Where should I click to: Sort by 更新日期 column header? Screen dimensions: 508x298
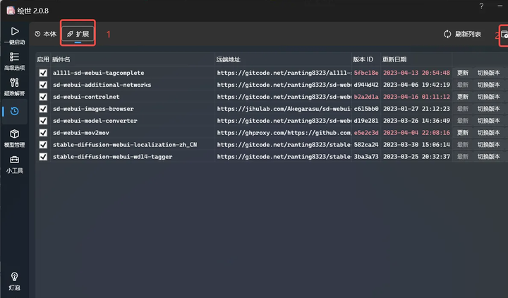pos(394,59)
